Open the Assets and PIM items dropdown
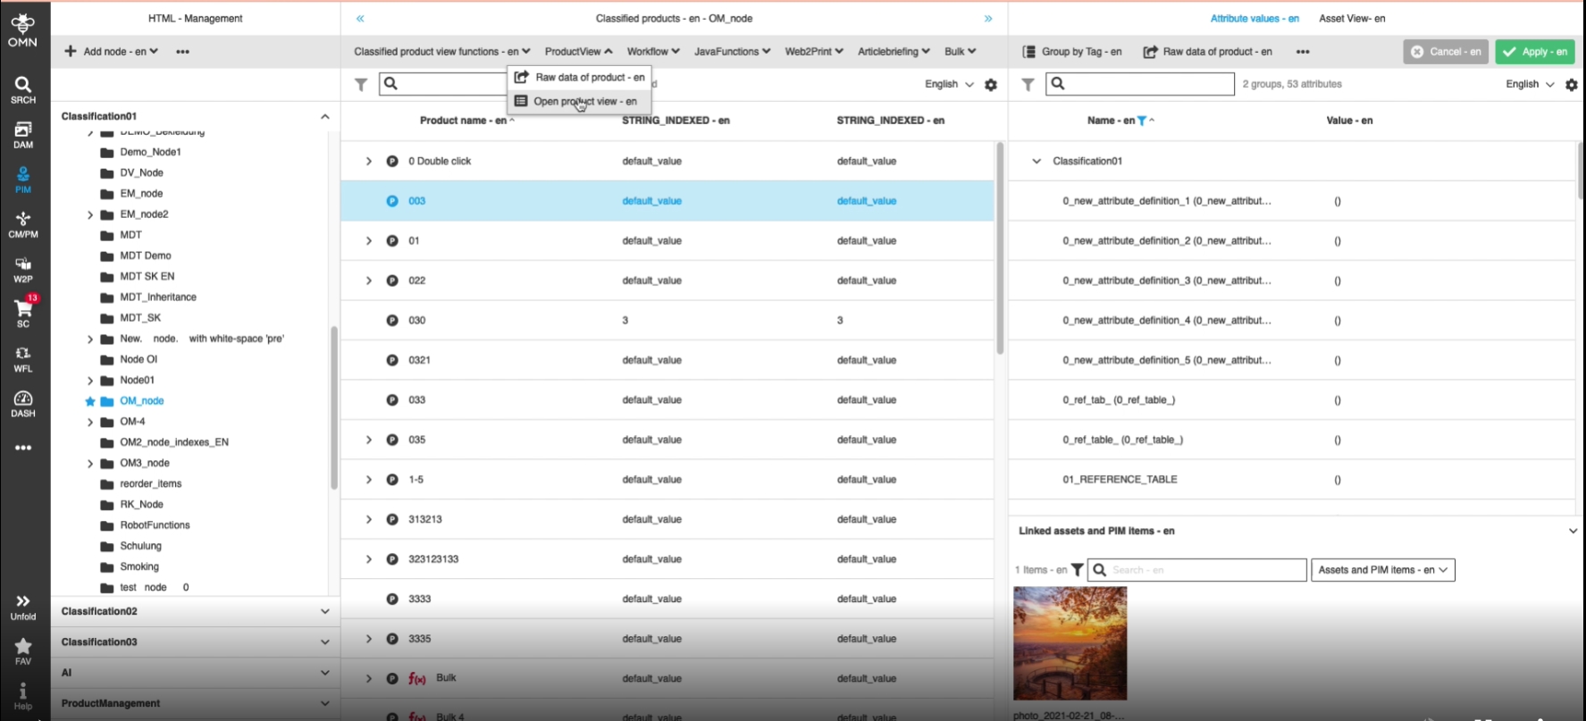1586x721 pixels. coord(1382,570)
